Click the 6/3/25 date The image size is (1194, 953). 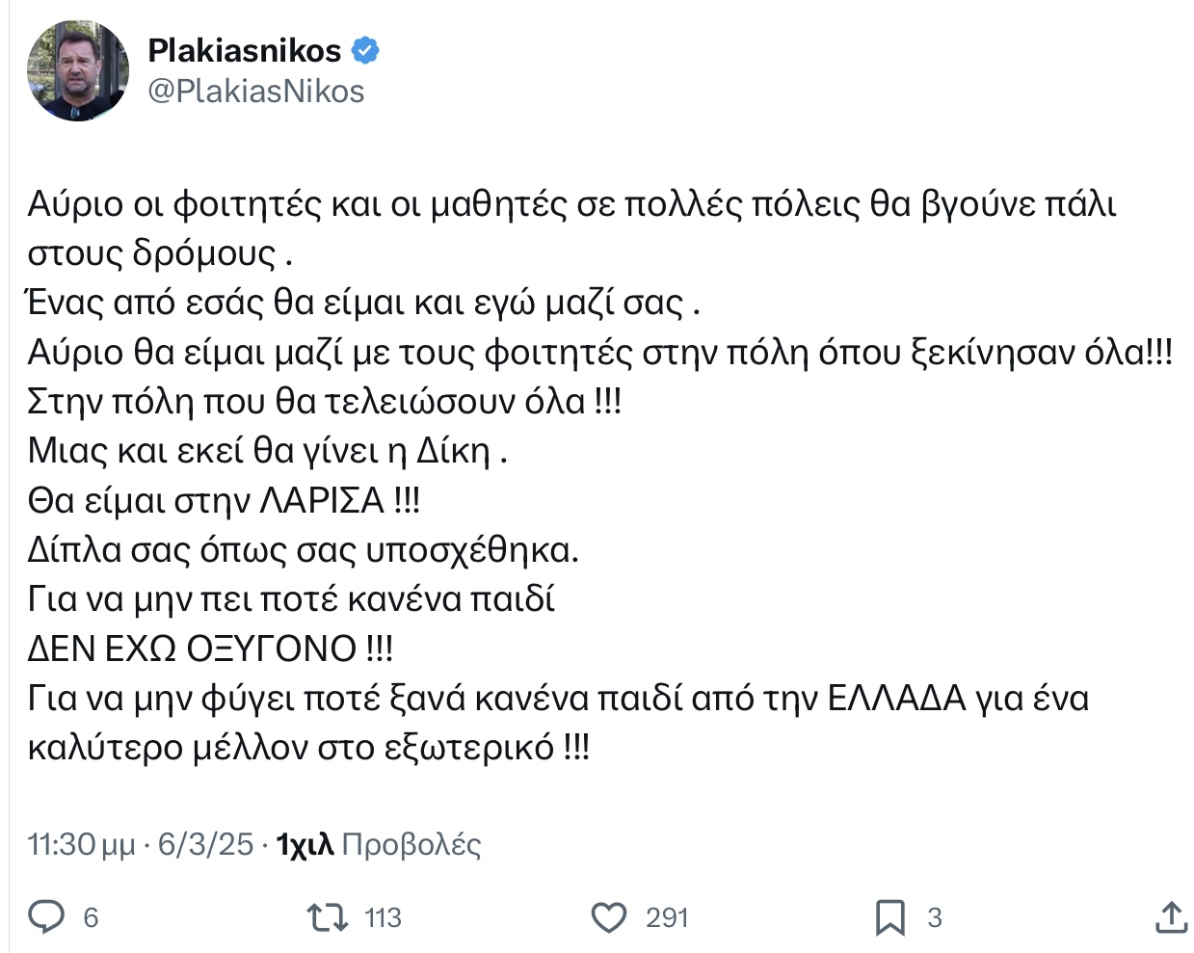205,845
